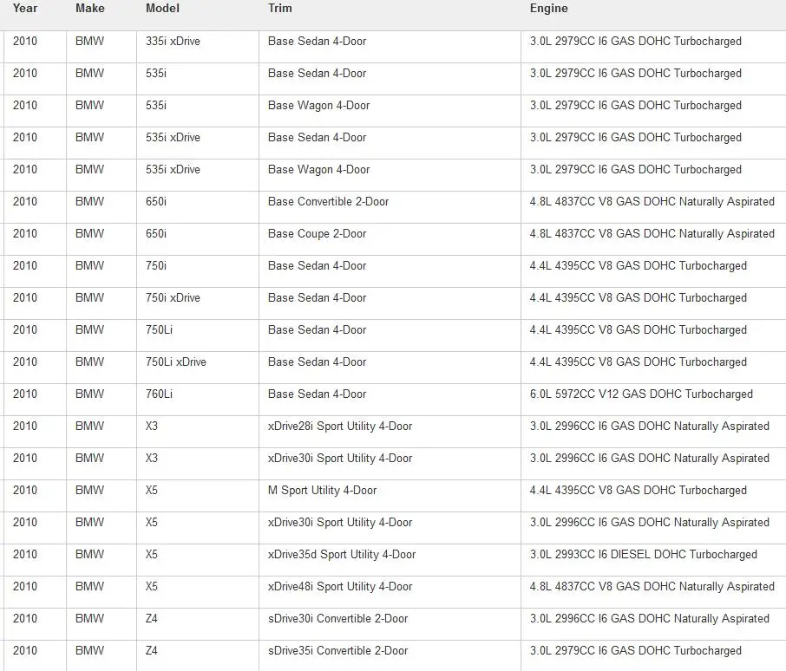Click Base Convertible 2-Door trim
The height and width of the screenshot is (671, 786).
pos(328,201)
